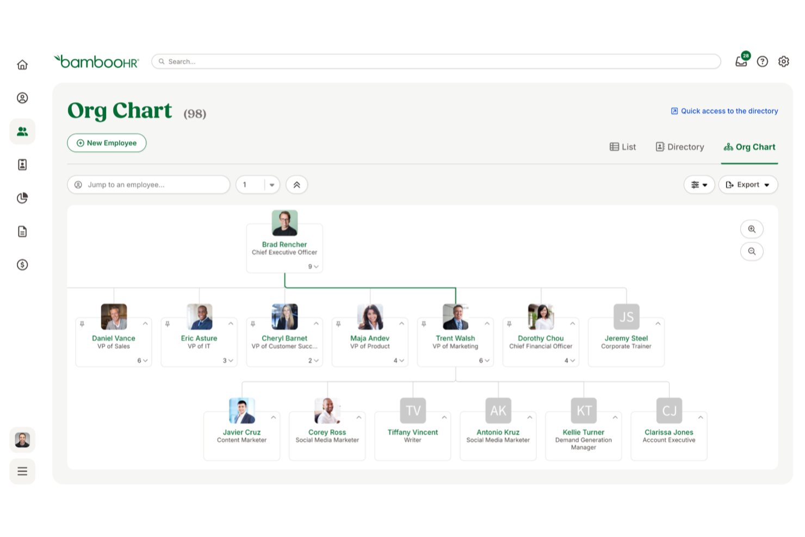The height and width of the screenshot is (537, 805).
Task: Switch to the List tab
Action: [x=622, y=146]
